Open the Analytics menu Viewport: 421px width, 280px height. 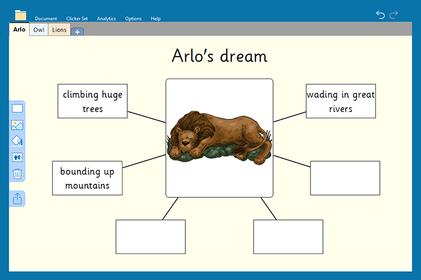[x=106, y=18]
